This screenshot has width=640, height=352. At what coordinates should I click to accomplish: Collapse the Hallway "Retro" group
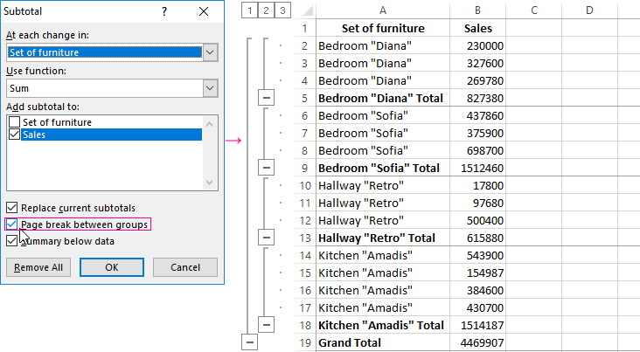pos(267,237)
